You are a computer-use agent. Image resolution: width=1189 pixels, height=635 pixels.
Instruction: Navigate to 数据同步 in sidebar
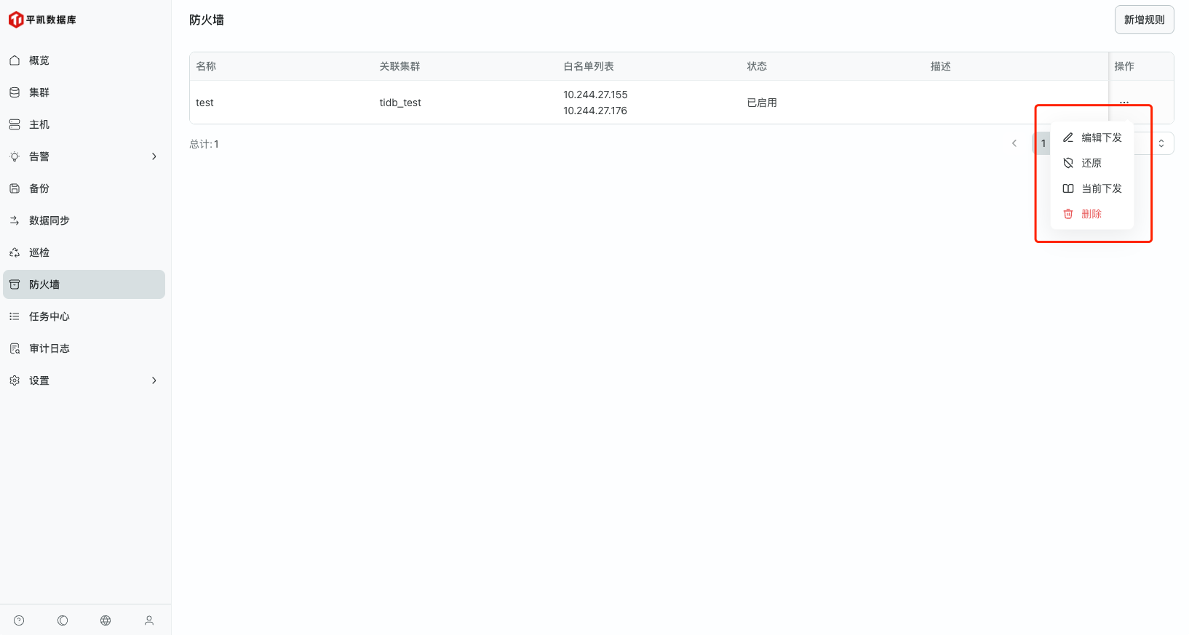[49, 220]
